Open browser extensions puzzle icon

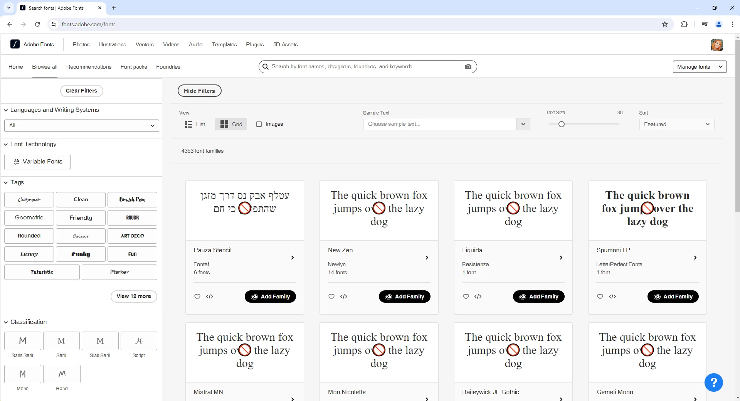[684, 24]
